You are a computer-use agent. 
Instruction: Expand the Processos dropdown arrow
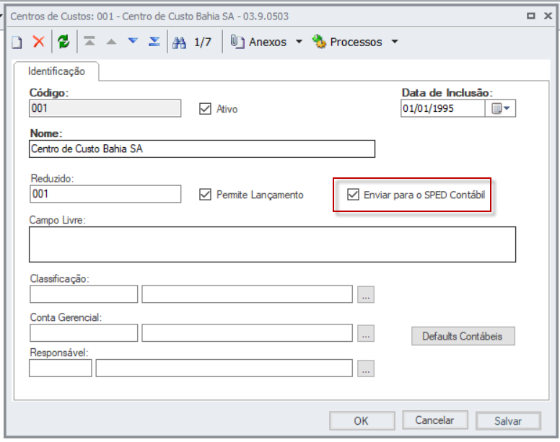[x=395, y=42]
